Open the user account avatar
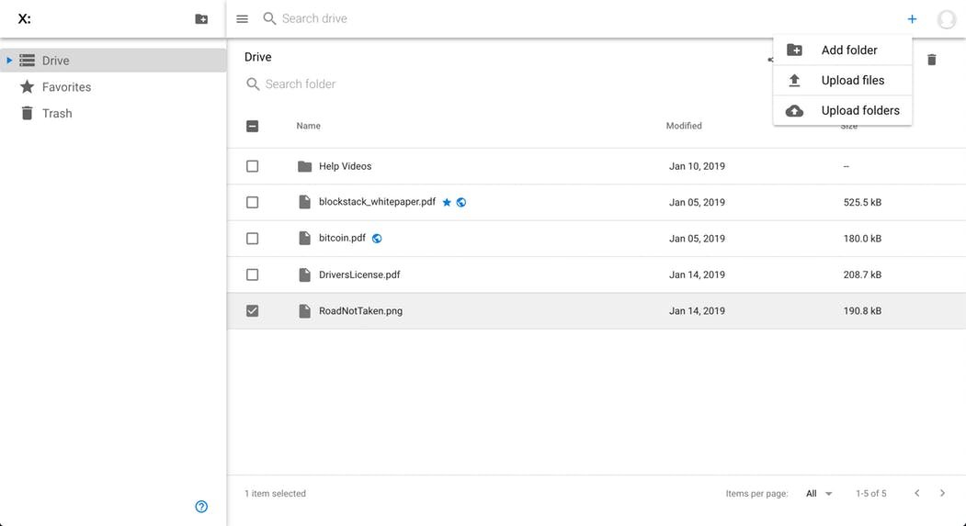 pos(946,19)
